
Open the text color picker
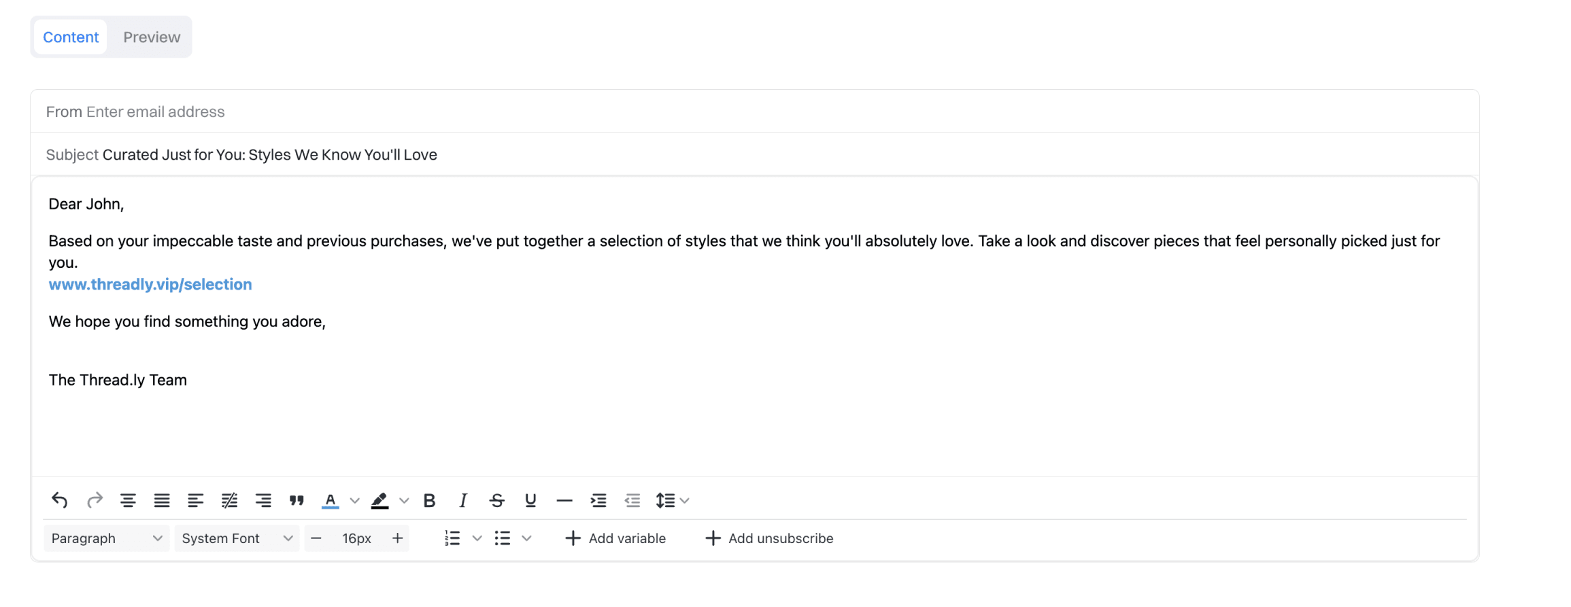pos(331,500)
